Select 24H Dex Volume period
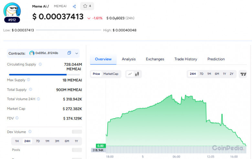 pyautogui.click(x=27, y=141)
